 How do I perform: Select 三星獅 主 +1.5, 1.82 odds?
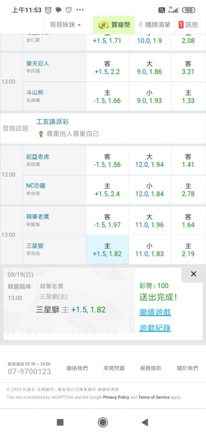pos(107,250)
